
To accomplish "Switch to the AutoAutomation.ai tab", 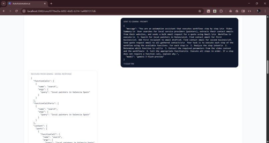I will pos(27,3).
